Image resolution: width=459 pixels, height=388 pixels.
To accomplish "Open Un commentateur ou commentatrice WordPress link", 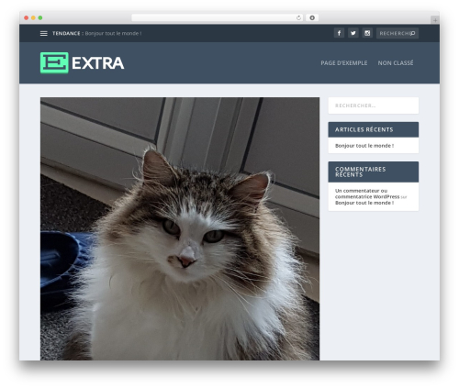I will tap(367, 194).
